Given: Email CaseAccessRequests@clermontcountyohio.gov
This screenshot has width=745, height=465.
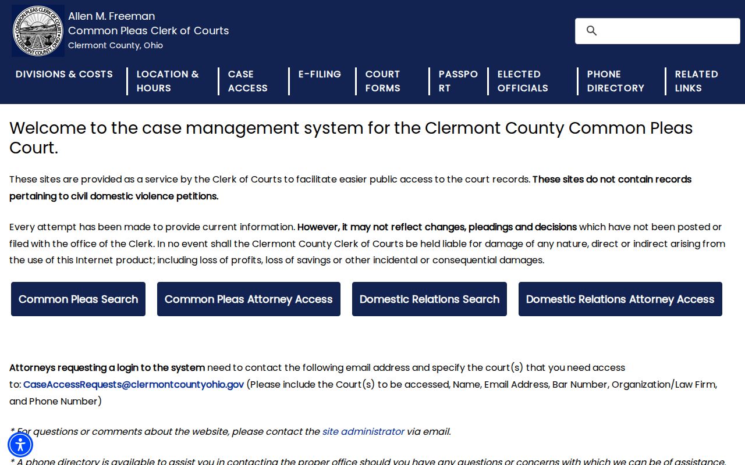Looking at the screenshot, I should (x=133, y=385).
